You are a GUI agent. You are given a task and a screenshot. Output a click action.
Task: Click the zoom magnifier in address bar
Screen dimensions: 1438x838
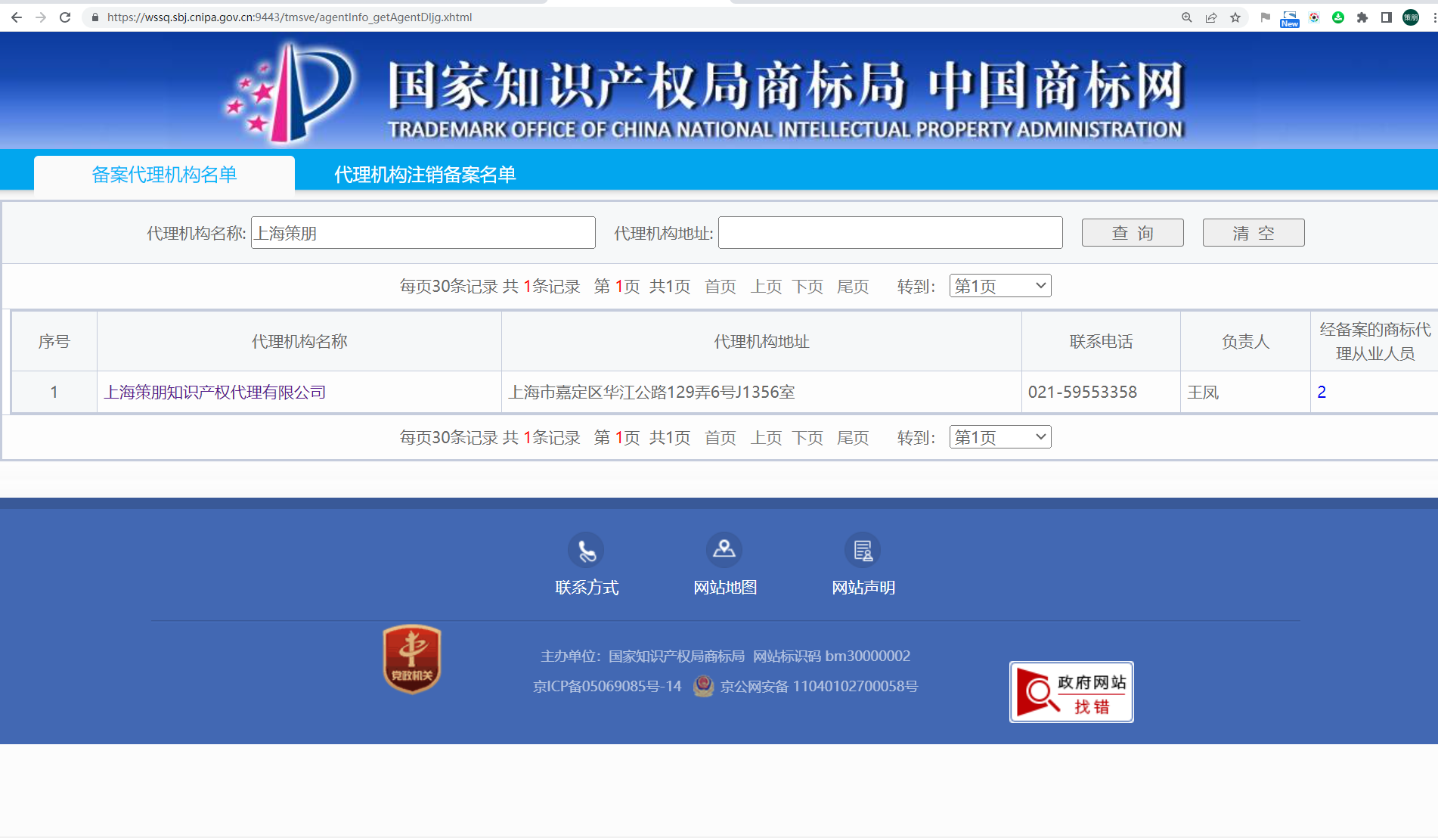[1186, 17]
